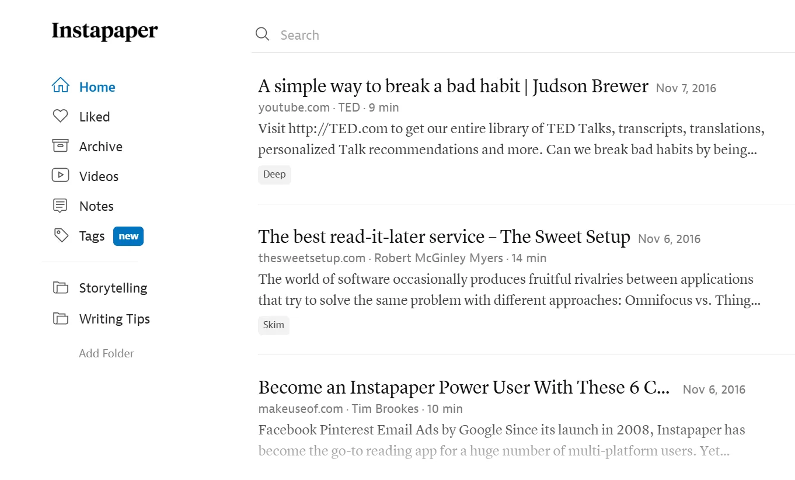Image resolution: width=795 pixels, height=480 pixels.
Task: Open the Instapaper Power User article
Action: click(463, 387)
